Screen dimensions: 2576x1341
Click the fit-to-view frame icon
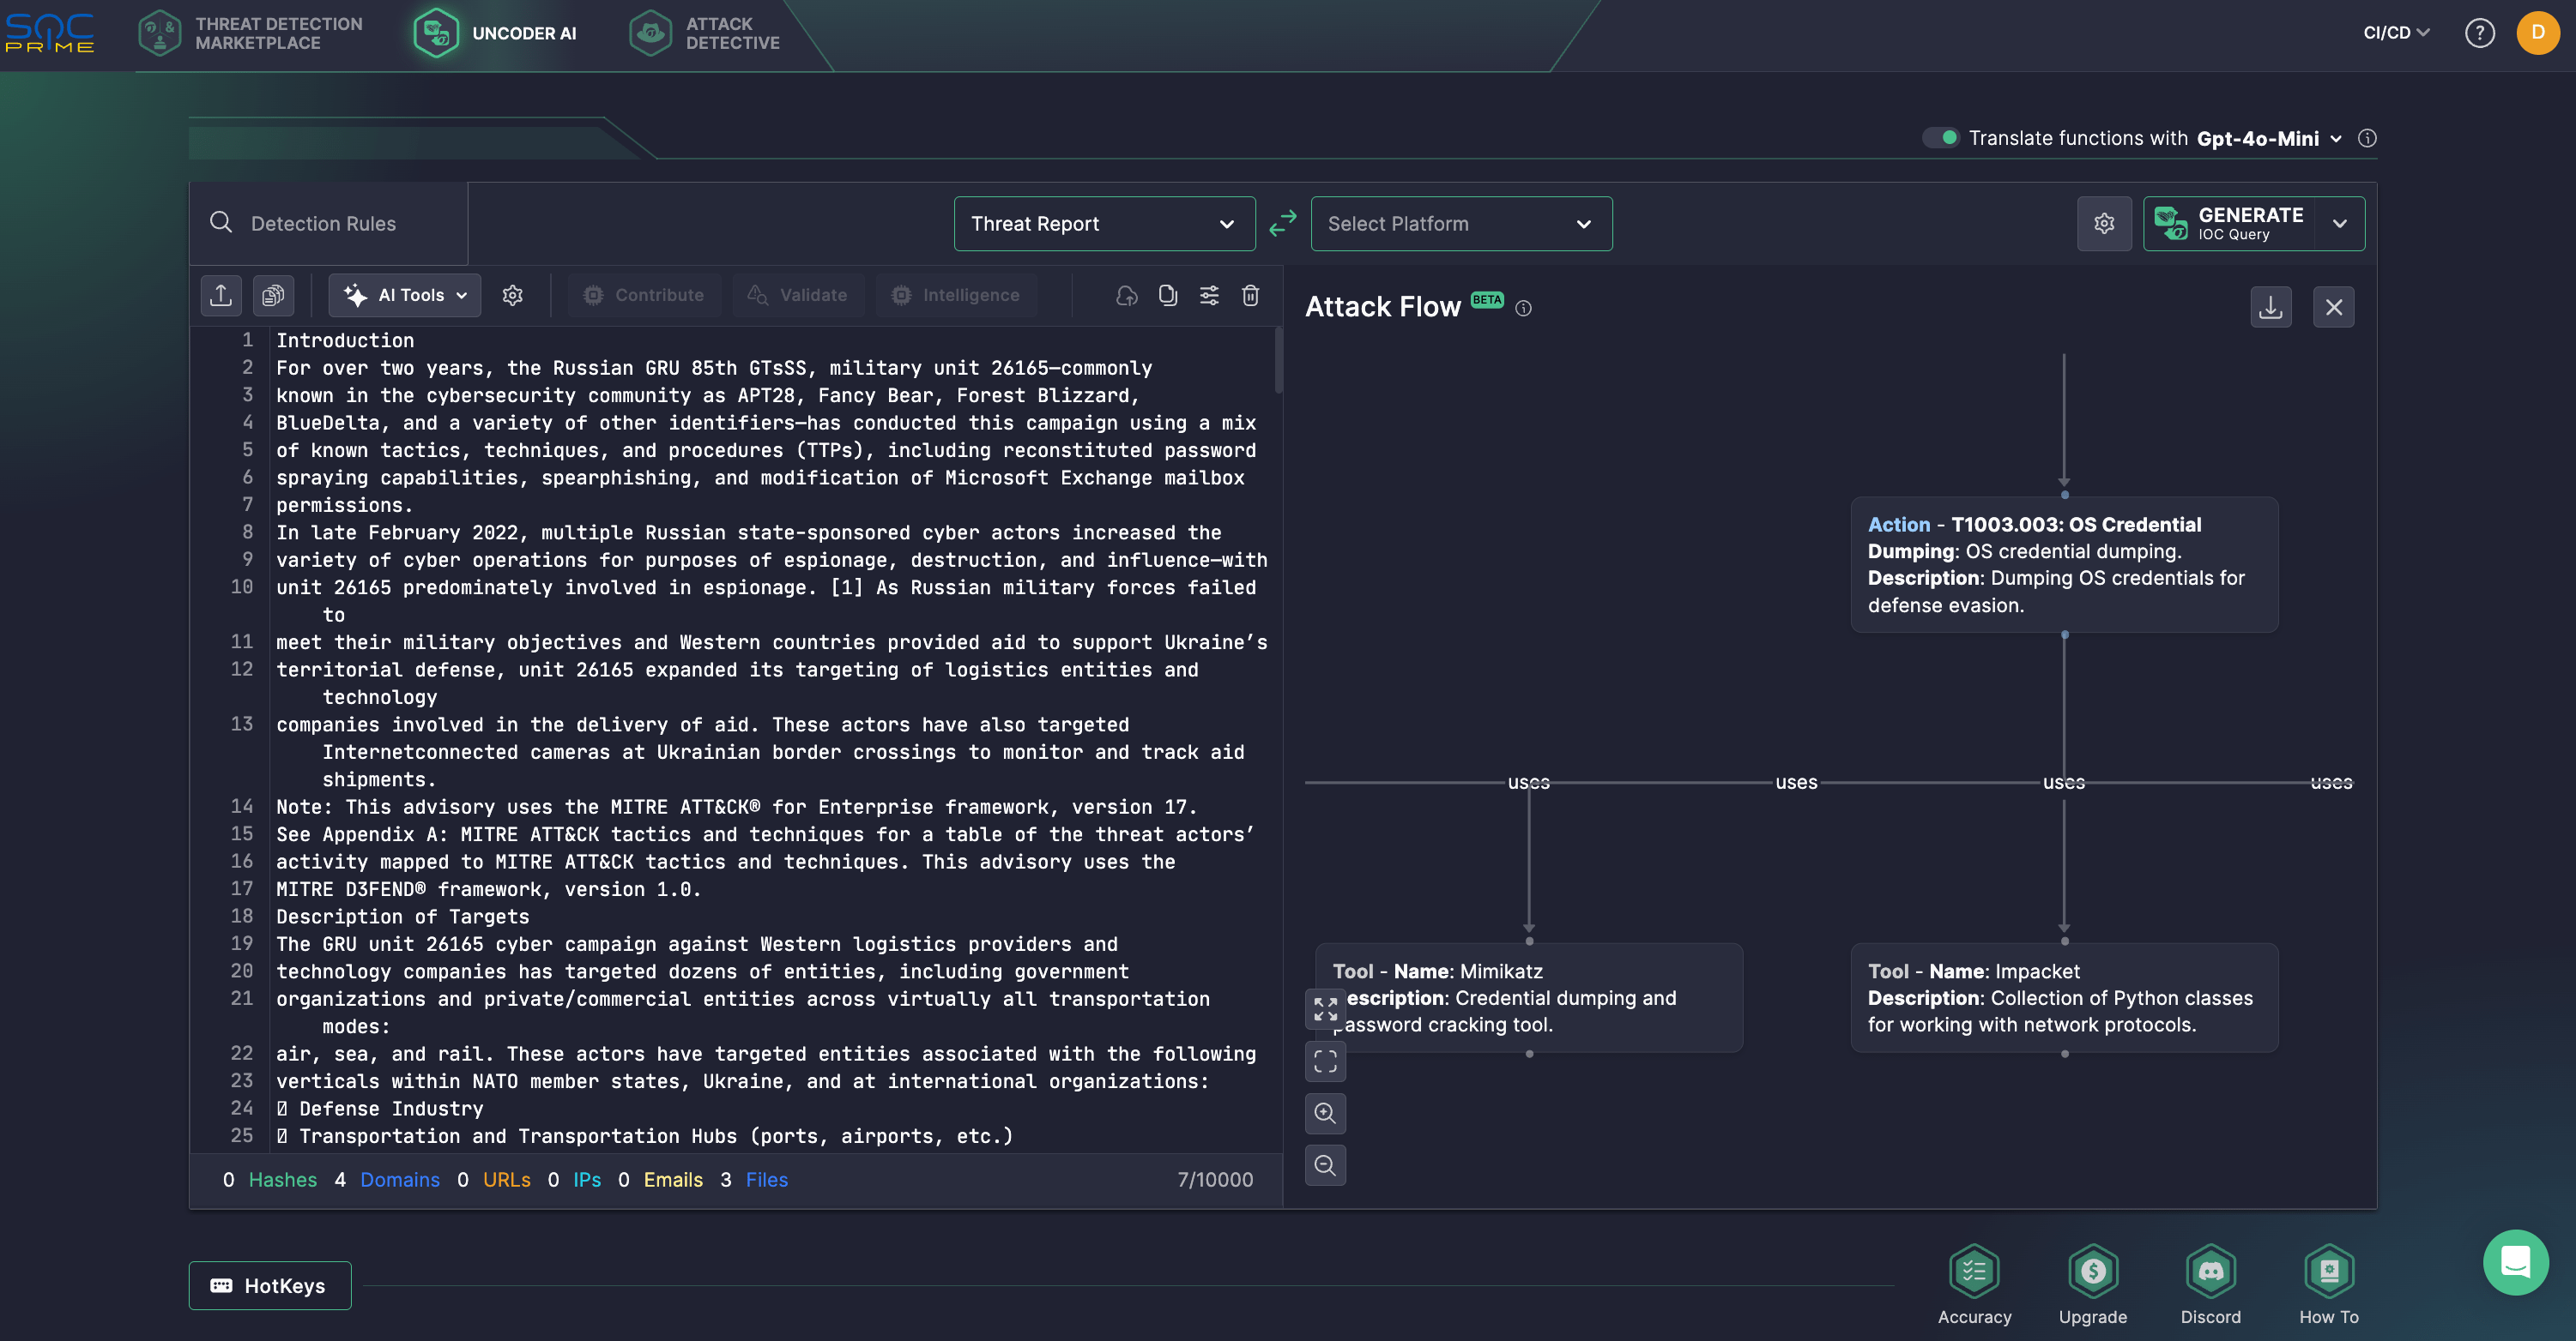(1325, 1061)
